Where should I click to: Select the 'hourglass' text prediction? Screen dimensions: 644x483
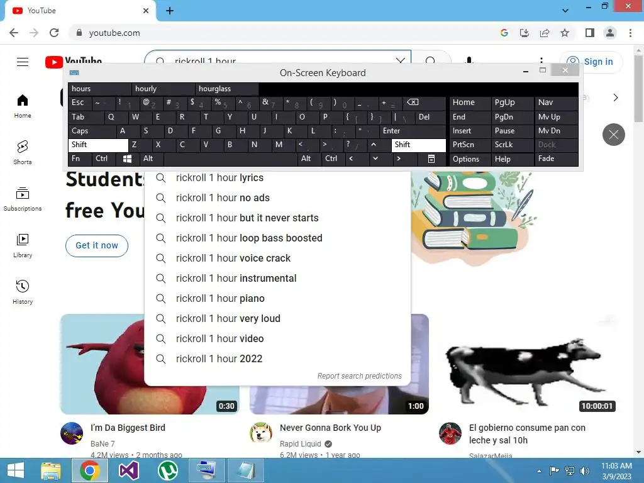(x=227, y=89)
